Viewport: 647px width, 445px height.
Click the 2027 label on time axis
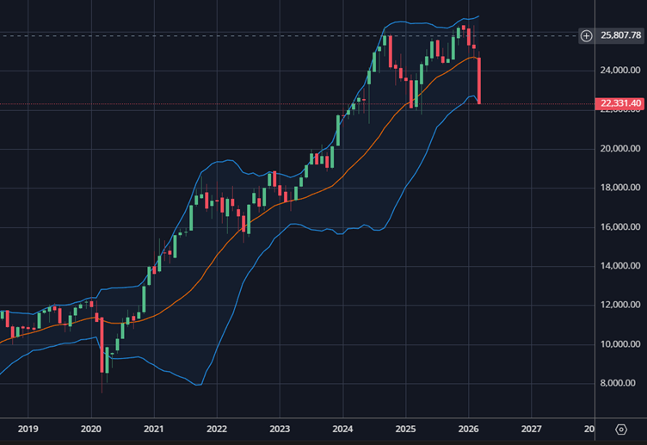tap(532, 429)
